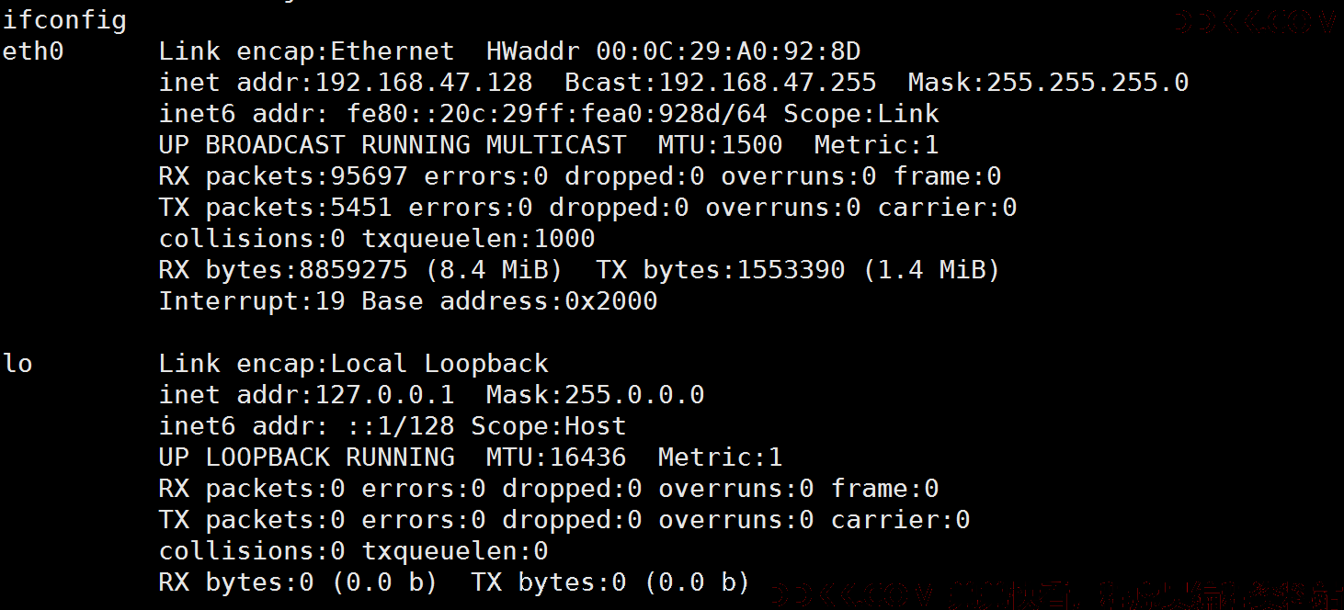Click the TX bytes:1553390 figure
The height and width of the screenshot is (610, 1344).
coord(721,270)
